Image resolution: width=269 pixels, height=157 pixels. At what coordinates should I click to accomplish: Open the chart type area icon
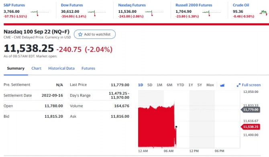222,85
